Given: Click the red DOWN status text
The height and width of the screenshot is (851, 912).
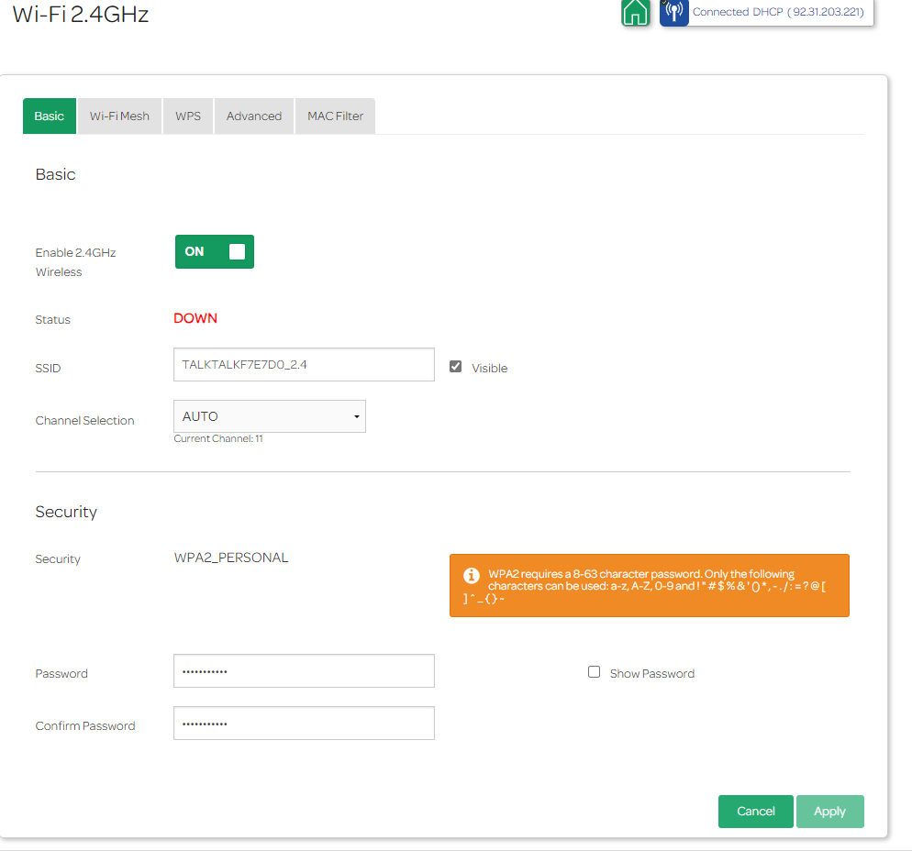Looking at the screenshot, I should coord(195,319).
